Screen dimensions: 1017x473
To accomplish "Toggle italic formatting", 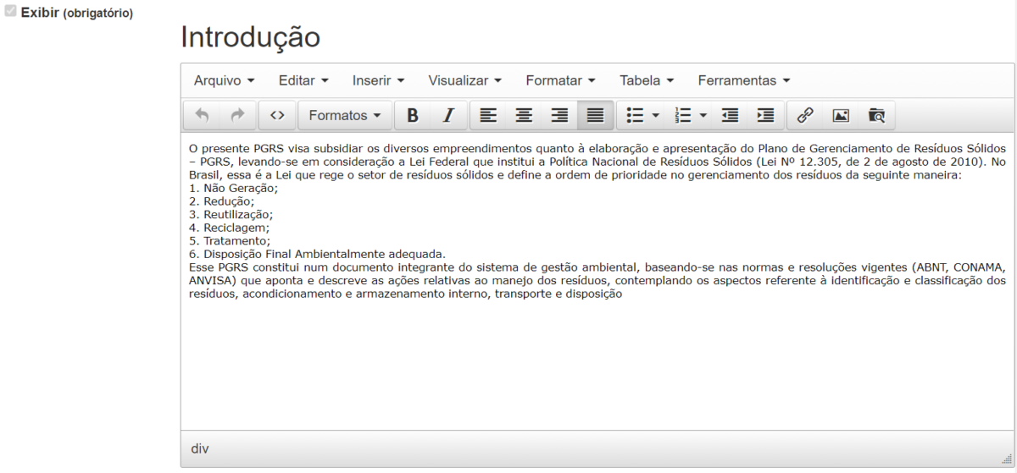I will (x=448, y=115).
